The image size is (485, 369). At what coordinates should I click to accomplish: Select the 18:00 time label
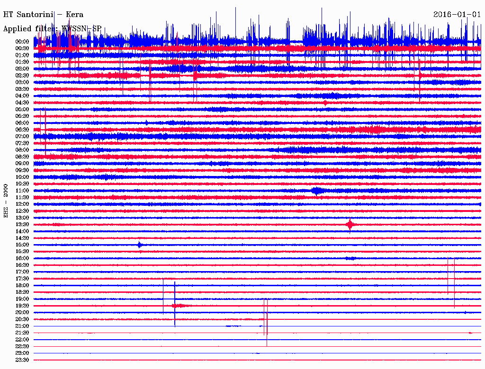(22, 285)
